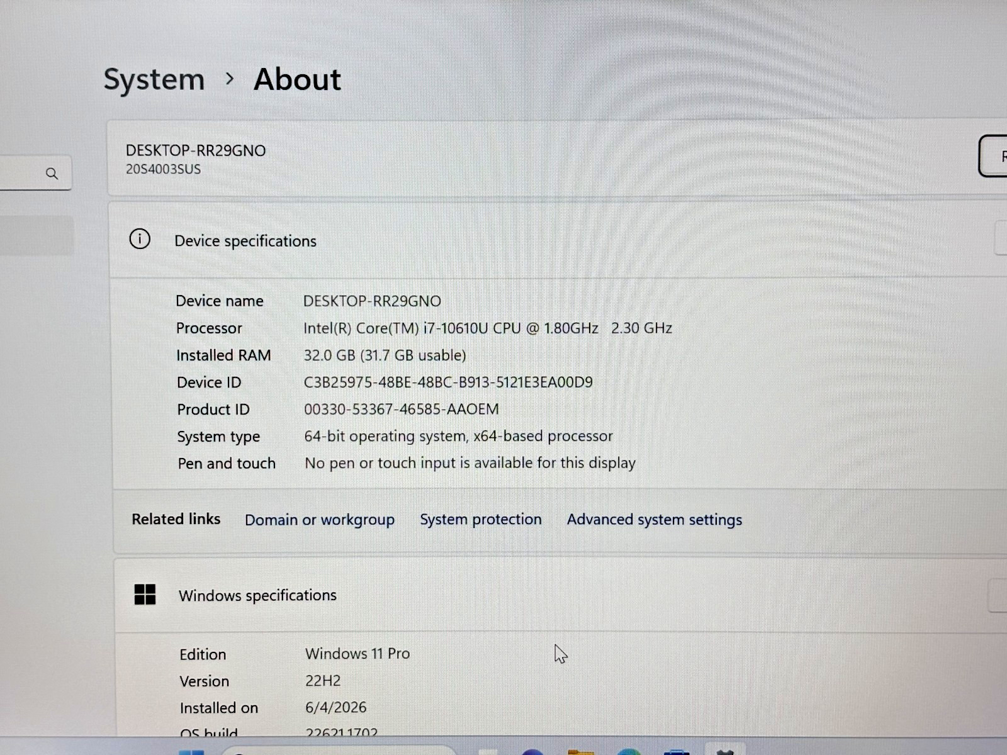Viewport: 1007px width, 755px height.
Task: Collapse the Device specifications section header
Action: click(559, 240)
